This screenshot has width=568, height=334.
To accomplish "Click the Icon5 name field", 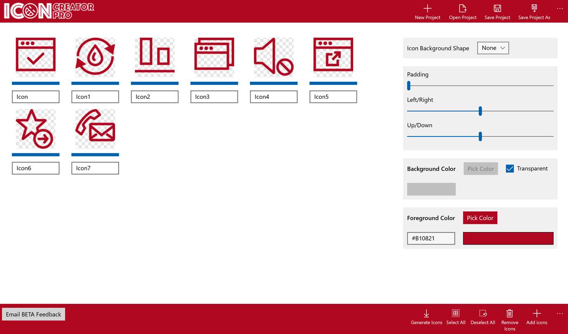I will click(333, 97).
